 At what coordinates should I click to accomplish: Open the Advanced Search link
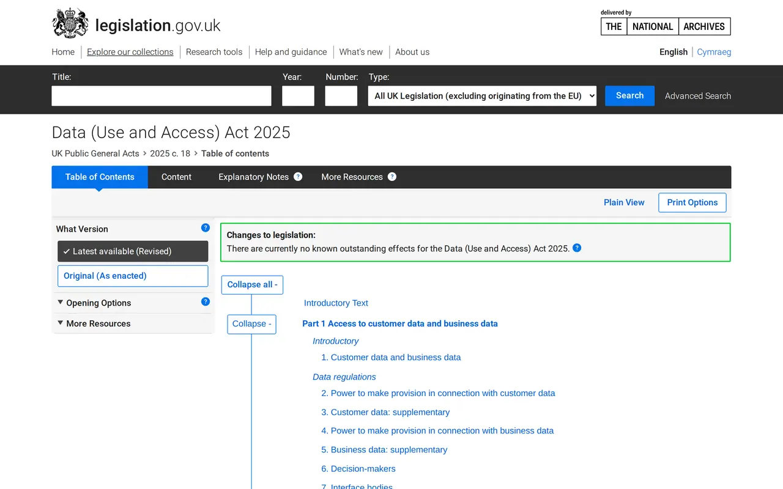coord(698,96)
